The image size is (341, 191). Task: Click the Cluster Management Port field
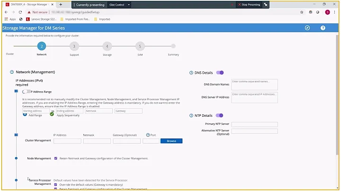(151, 141)
